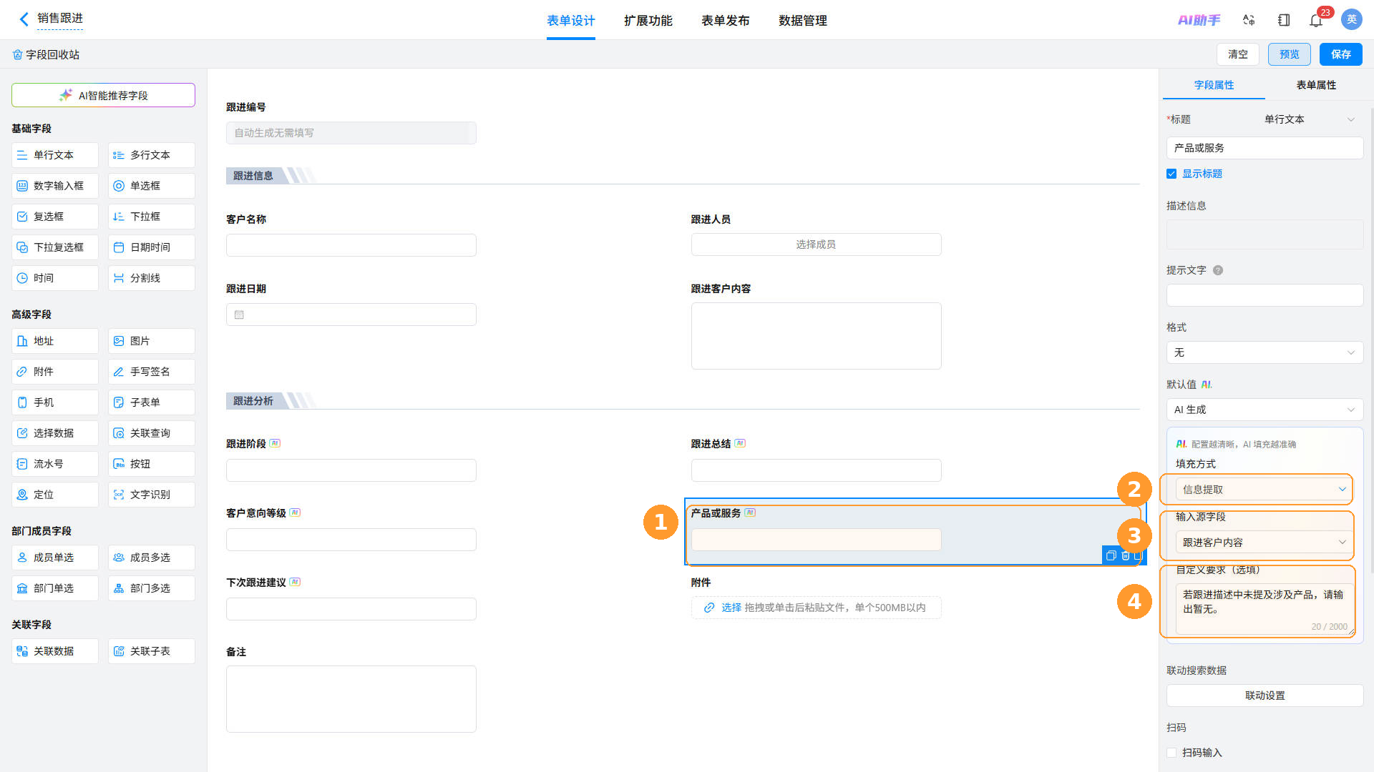Screen dimensions: 1374x772
Task: Open the 跟进日期 date picker
Action: (351, 315)
